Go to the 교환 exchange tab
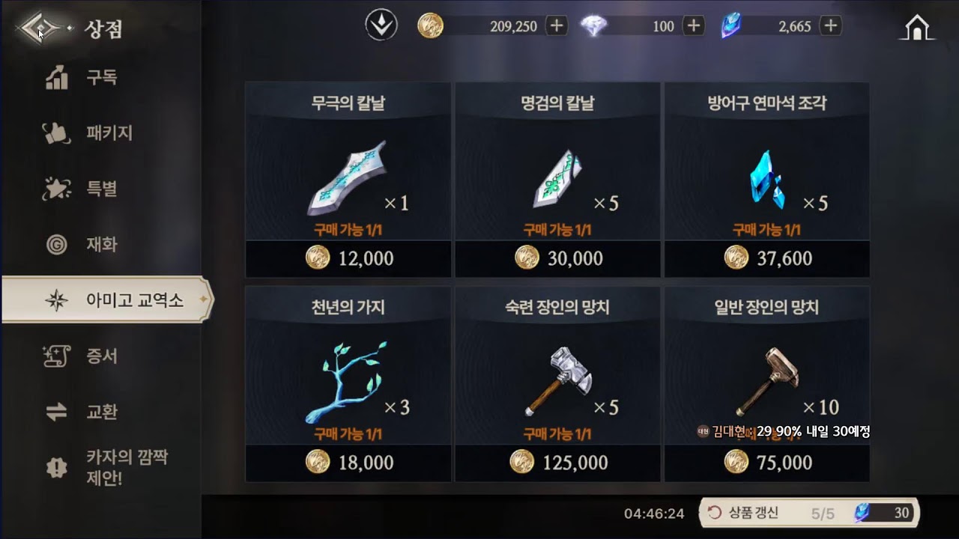959x539 pixels. tap(101, 412)
